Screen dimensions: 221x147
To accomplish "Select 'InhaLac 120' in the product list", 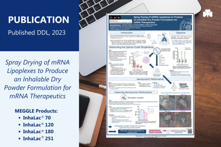I will [x=38, y=125].
